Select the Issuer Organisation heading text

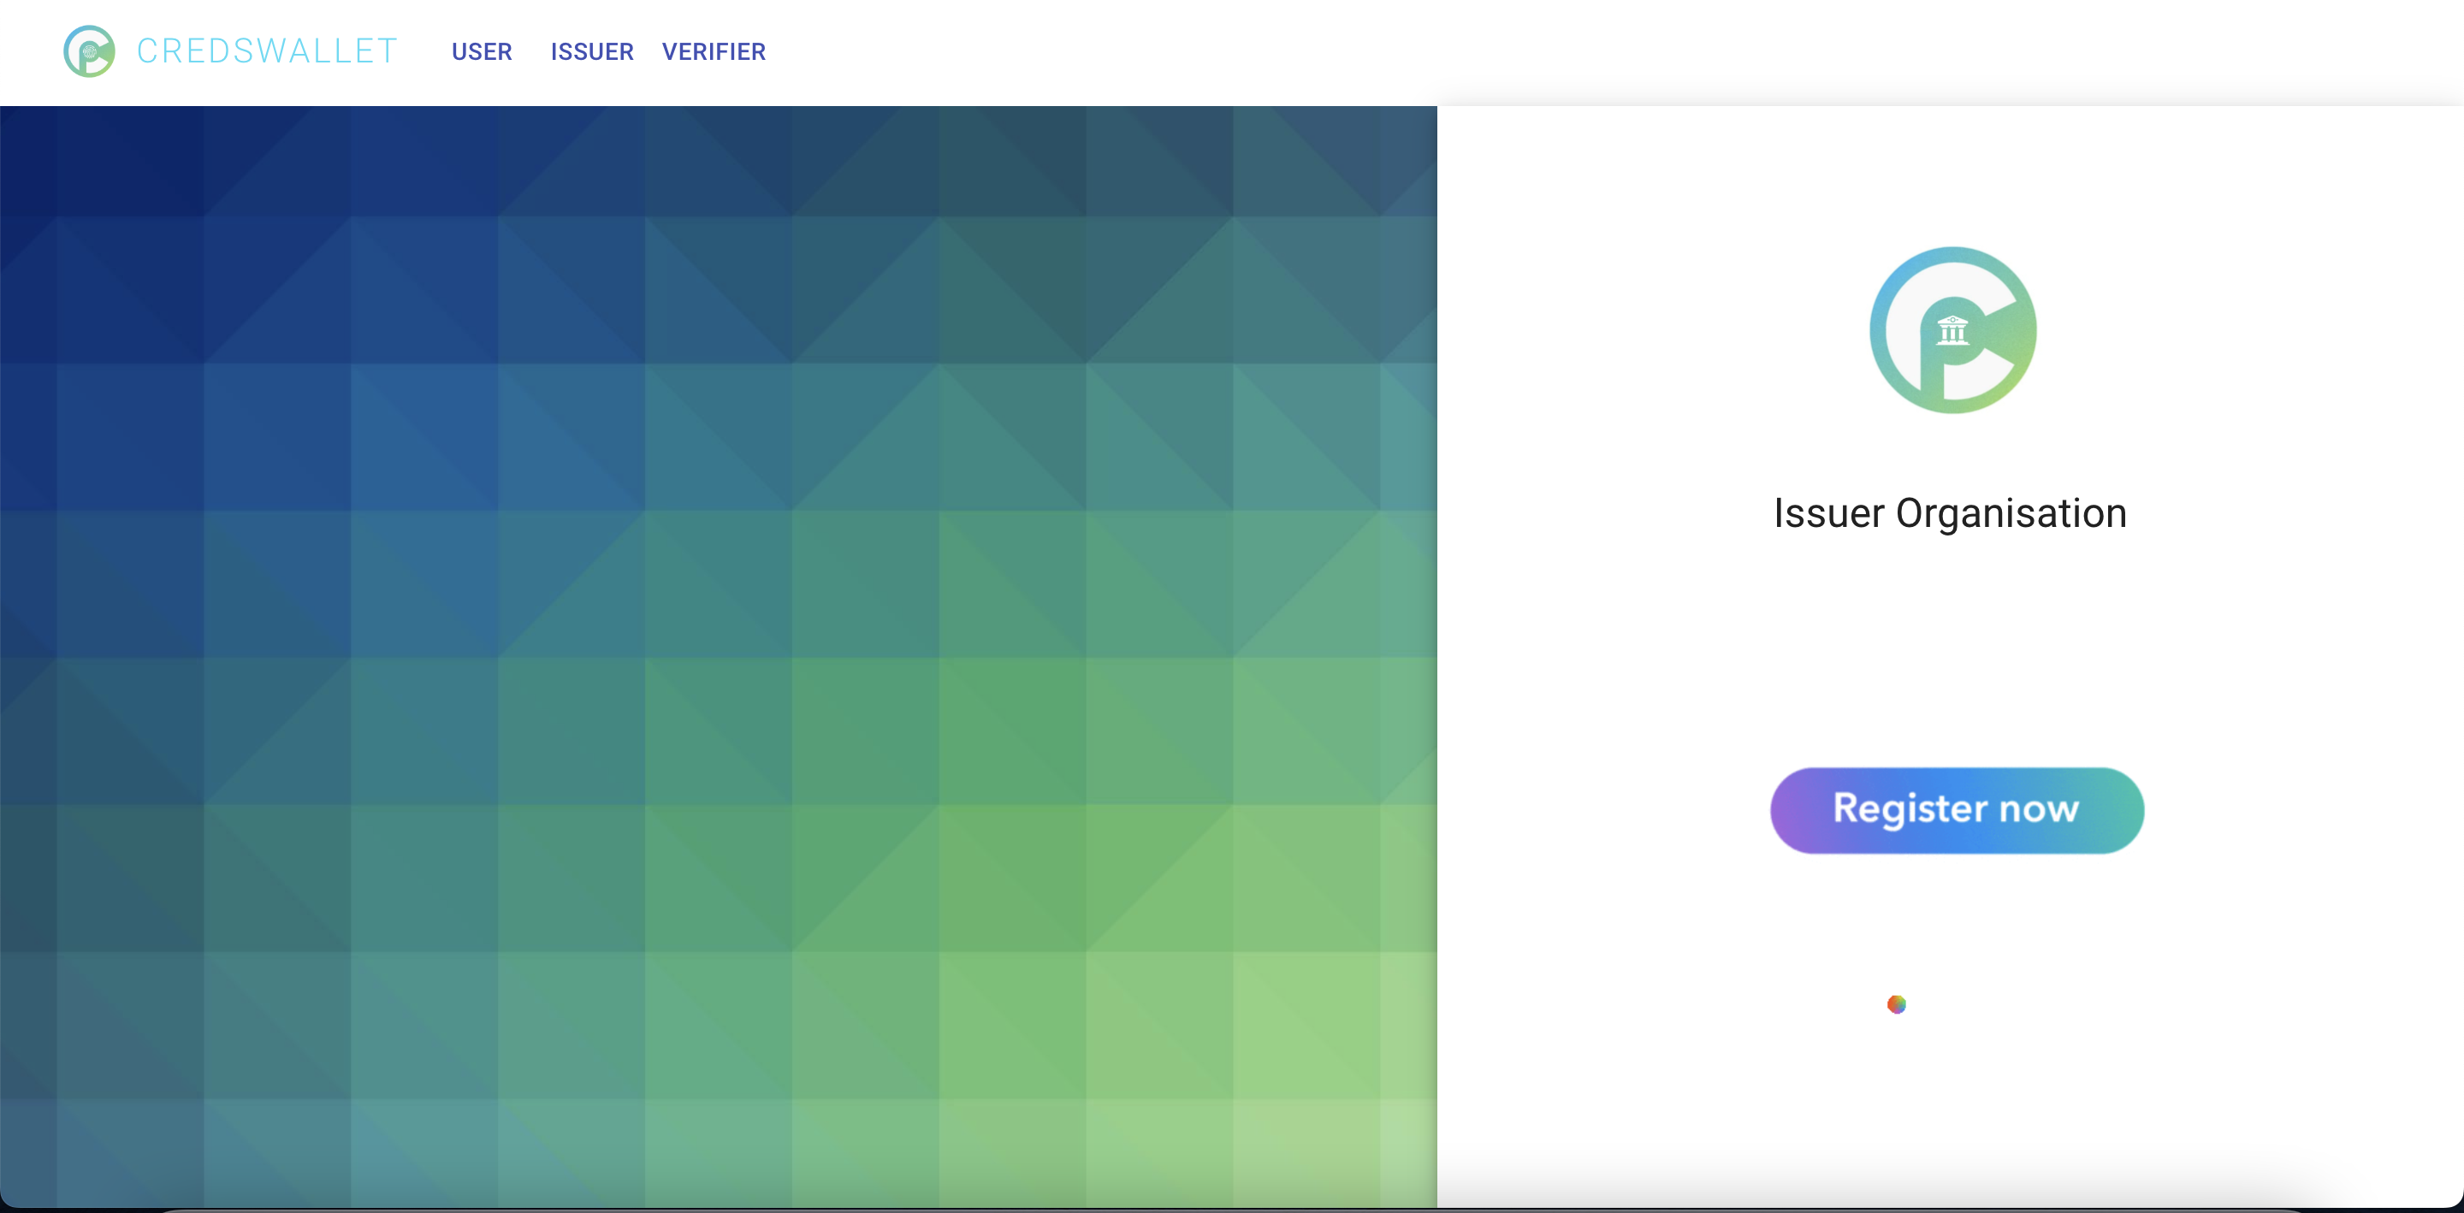[1951, 514]
